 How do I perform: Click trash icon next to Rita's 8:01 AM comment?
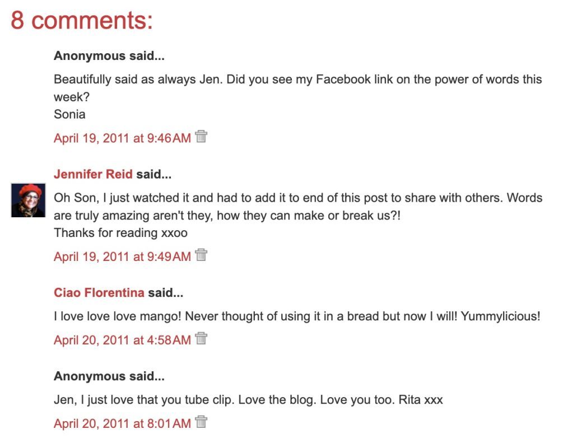[x=201, y=422]
